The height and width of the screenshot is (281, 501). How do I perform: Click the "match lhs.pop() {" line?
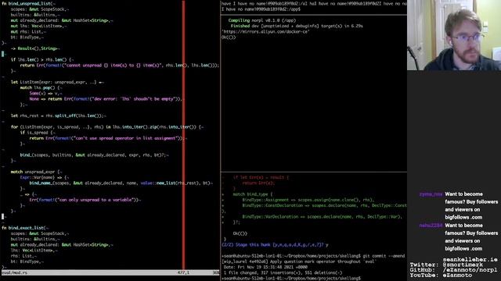41,87
